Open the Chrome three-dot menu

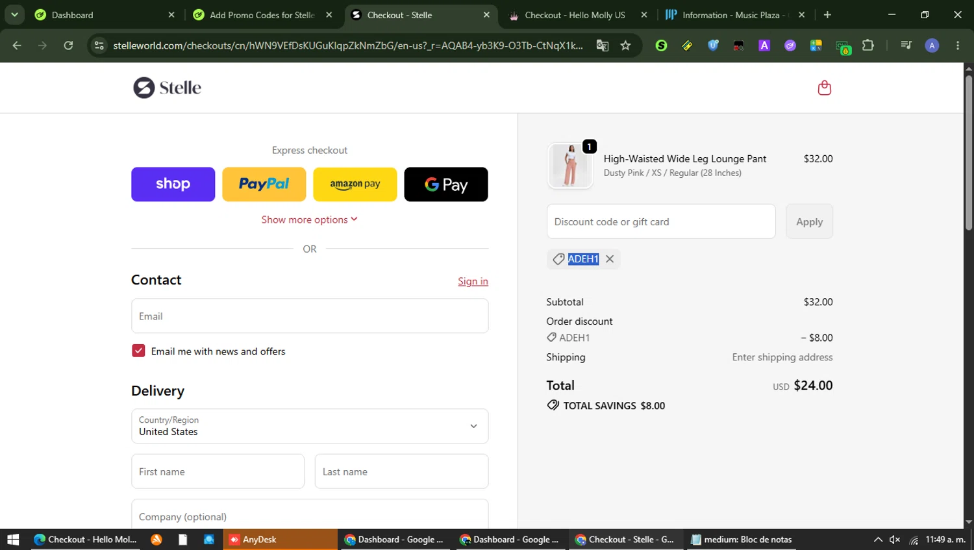click(958, 45)
